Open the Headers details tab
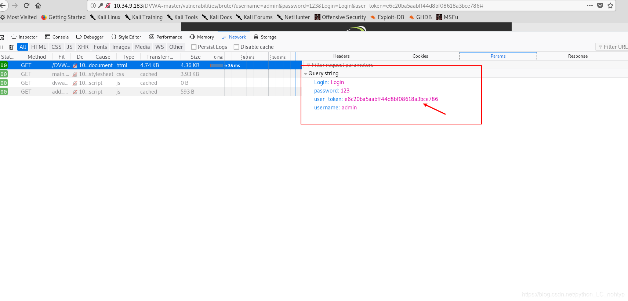The height and width of the screenshot is (301, 628). click(x=341, y=56)
